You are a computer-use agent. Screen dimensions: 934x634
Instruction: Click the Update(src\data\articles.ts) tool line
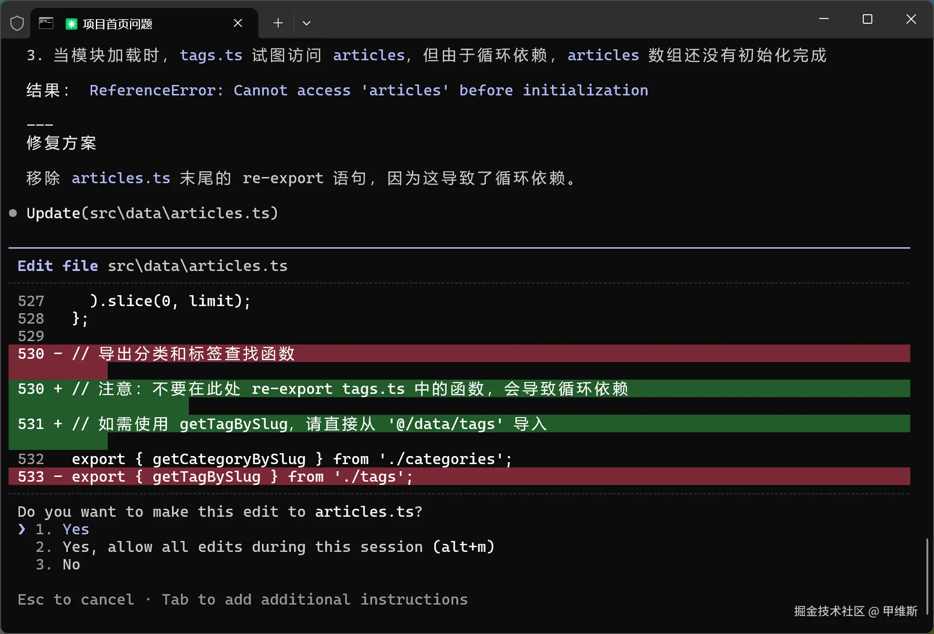point(152,213)
